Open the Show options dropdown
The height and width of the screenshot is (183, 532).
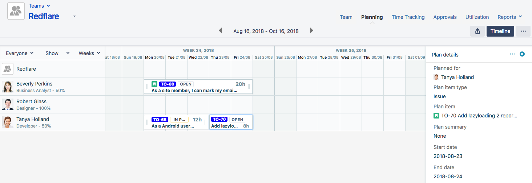[x=57, y=53]
